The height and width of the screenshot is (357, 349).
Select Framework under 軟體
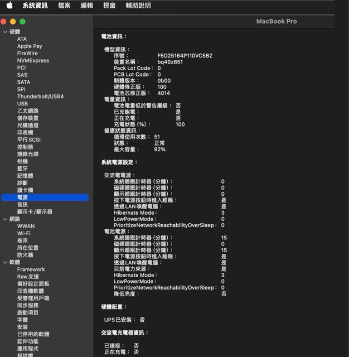click(31, 269)
